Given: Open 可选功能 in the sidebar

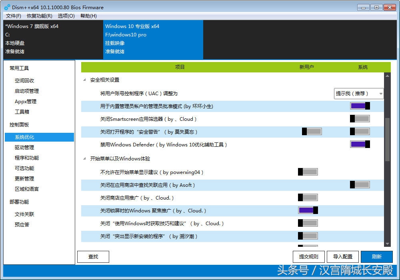Looking at the screenshot, I should 24,168.
